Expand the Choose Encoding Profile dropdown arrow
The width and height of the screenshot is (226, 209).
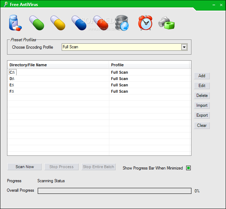point(184,47)
